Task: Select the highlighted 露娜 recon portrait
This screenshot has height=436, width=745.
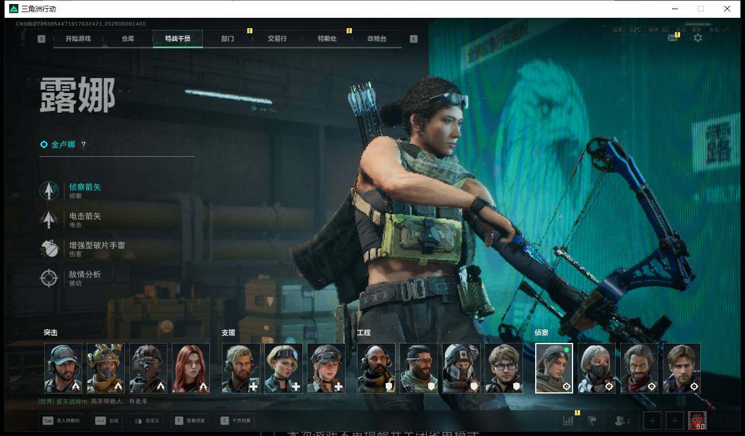Action: (x=554, y=368)
